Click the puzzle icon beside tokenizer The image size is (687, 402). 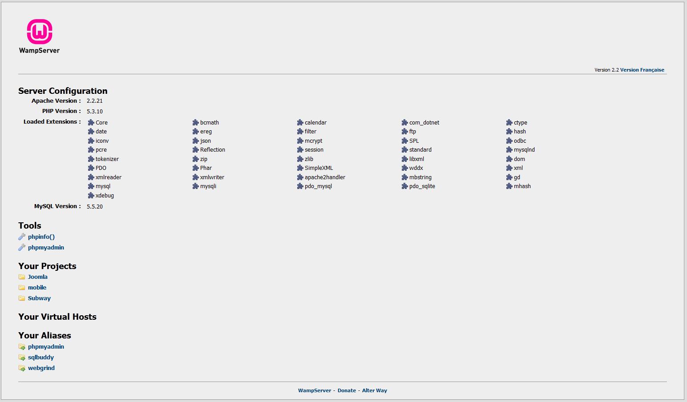[91, 159]
